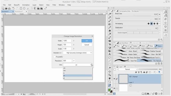Select the second anti-aliasing level
Image resolution: width=171 pixels, height=96 pixels.
pos(151,23)
